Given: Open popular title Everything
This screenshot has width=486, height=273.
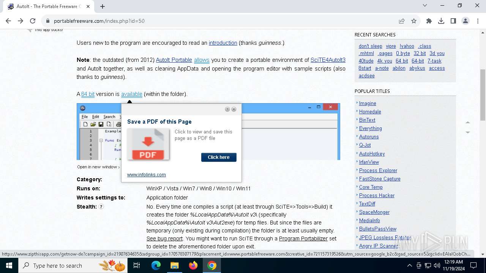Looking at the screenshot, I should pyautogui.click(x=371, y=129).
